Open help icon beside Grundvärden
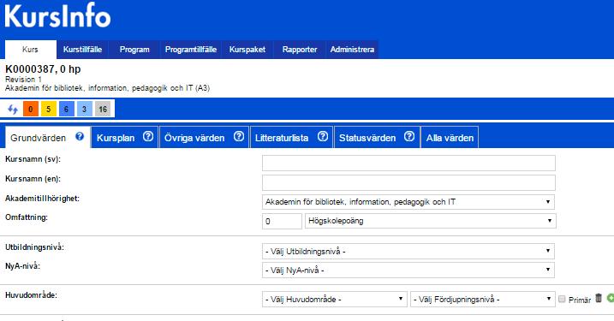The width and height of the screenshot is (614, 321). click(x=80, y=136)
